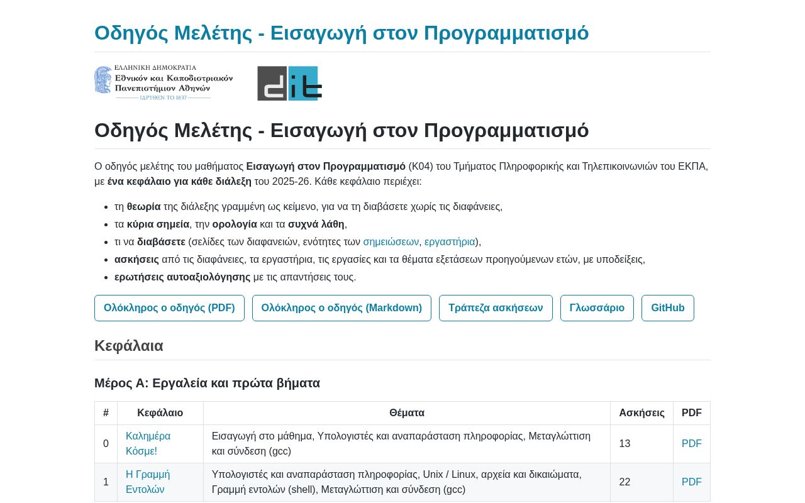805x503 pixels.
Task: Click the Ασκήσεις column header
Action: [641, 412]
